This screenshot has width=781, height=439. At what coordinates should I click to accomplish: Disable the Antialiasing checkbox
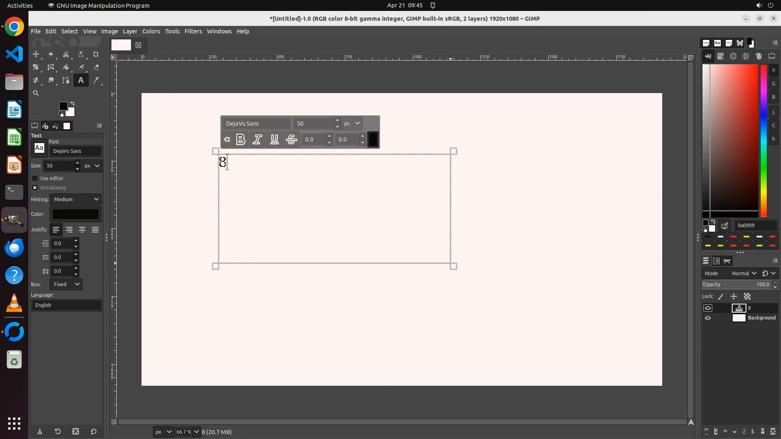[x=35, y=188]
